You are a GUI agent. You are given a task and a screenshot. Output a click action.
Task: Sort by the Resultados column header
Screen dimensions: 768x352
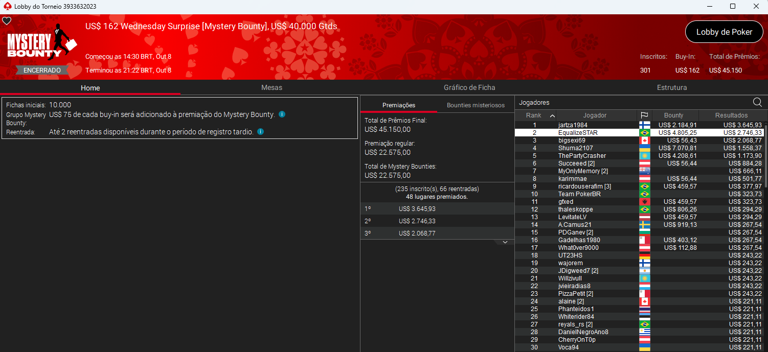731,115
